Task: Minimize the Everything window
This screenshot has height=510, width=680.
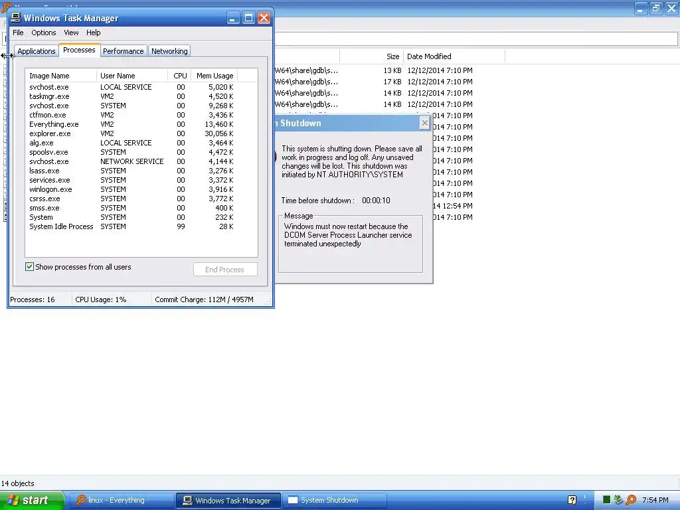Action: [x=641, y=8]
